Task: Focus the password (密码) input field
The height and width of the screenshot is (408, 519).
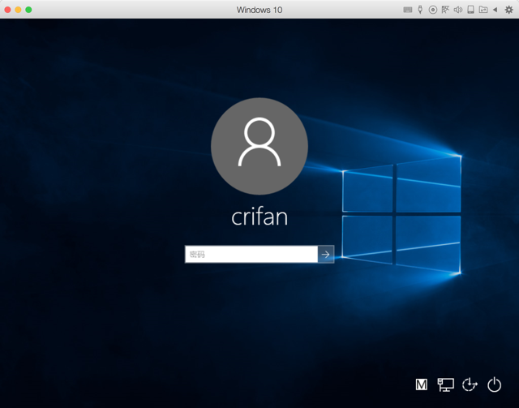Action: coord(251,254)
